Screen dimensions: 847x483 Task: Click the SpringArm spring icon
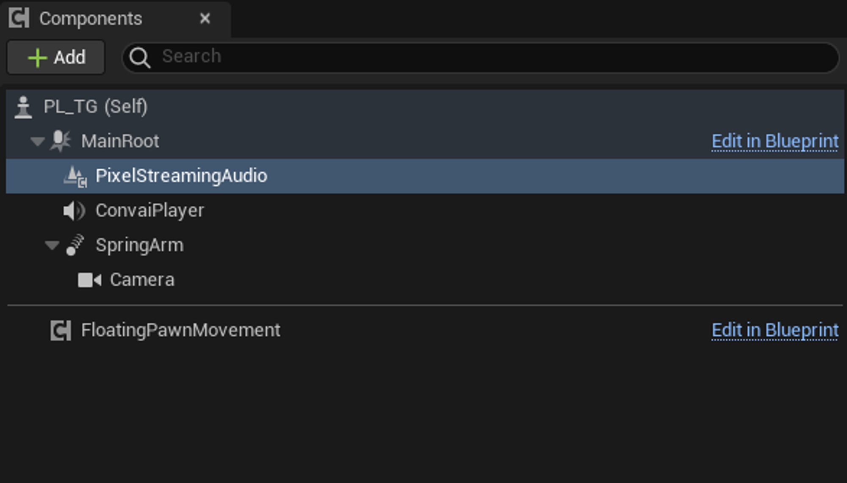(75, 246)
